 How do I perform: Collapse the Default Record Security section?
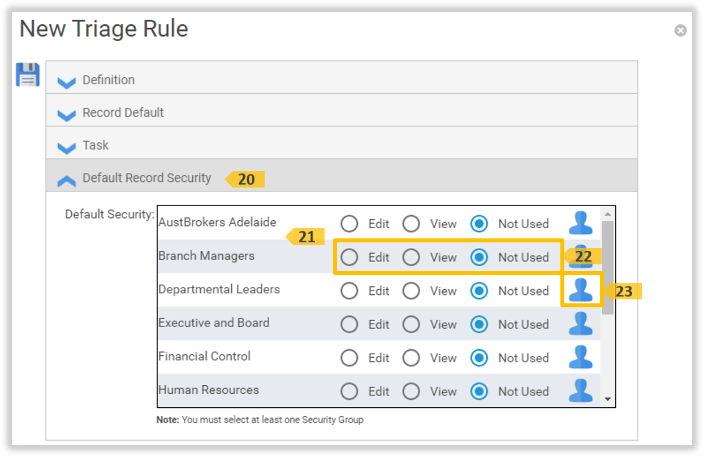(x=67, y=179)
